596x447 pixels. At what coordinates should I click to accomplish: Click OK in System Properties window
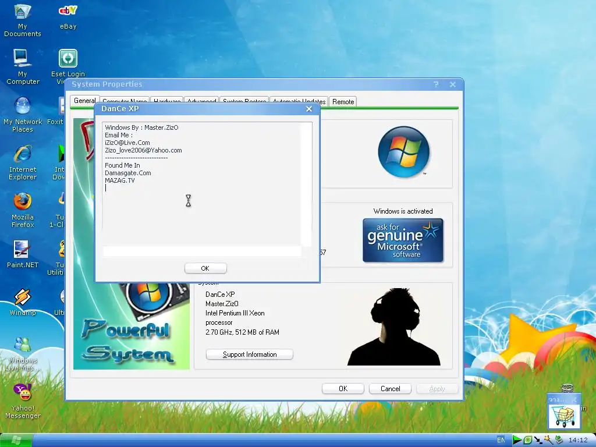(343, 388)
